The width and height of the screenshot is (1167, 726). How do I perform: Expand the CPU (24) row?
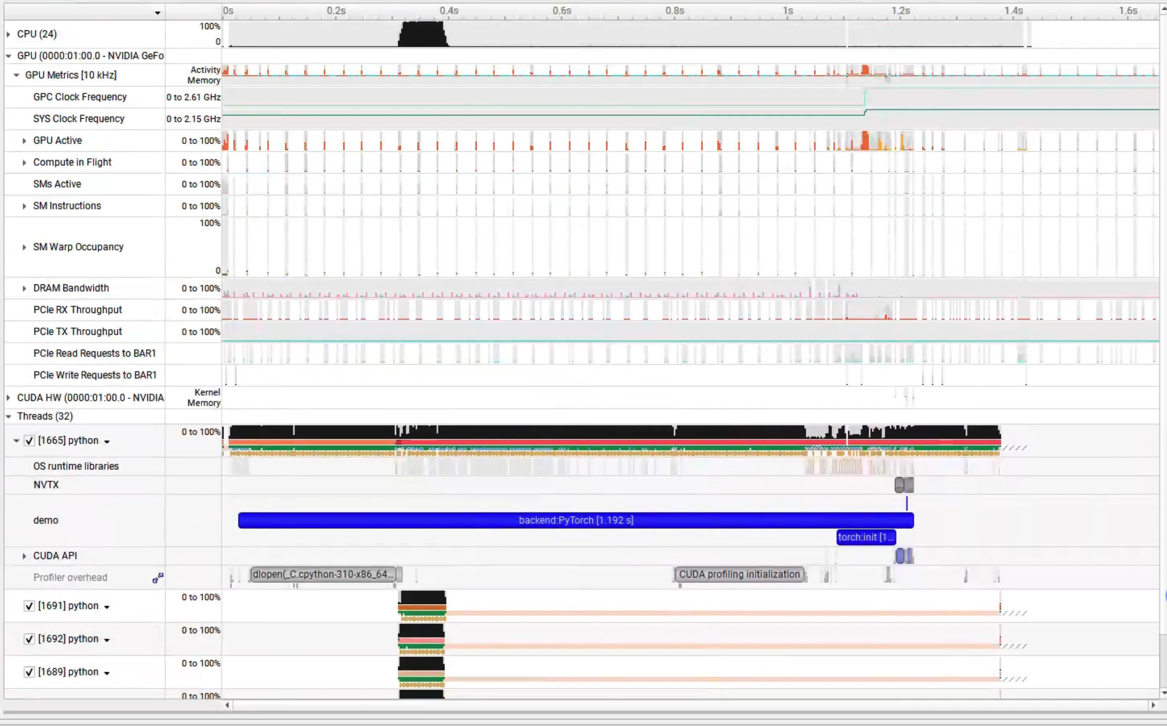coord(8,34)
